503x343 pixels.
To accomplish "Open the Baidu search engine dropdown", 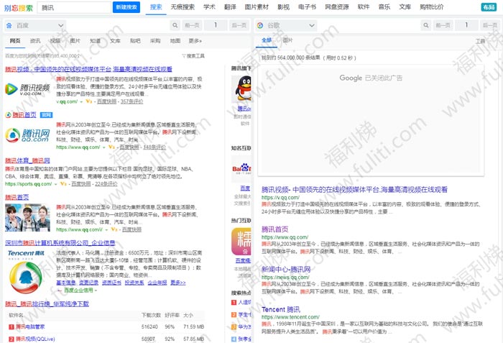I will [42, 25].
